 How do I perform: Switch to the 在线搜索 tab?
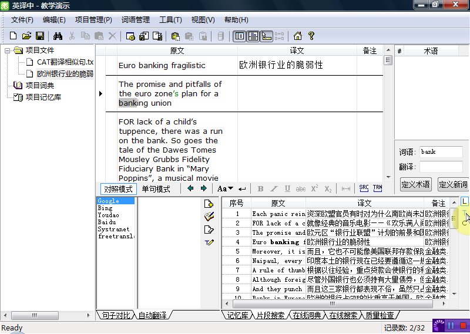[x=343, y=315]
